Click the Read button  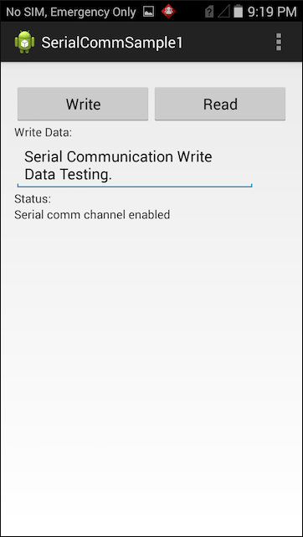[220, 104]
